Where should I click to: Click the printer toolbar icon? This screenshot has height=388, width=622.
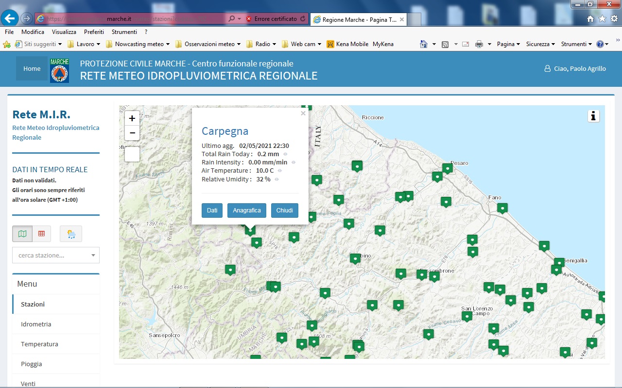479,44
